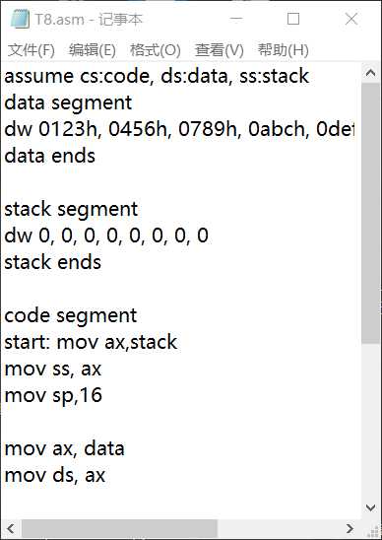The width and height of the screenshot is (382, 540).
Task: Click the horizontal scrollbar thumb
Action: [119, 528]
